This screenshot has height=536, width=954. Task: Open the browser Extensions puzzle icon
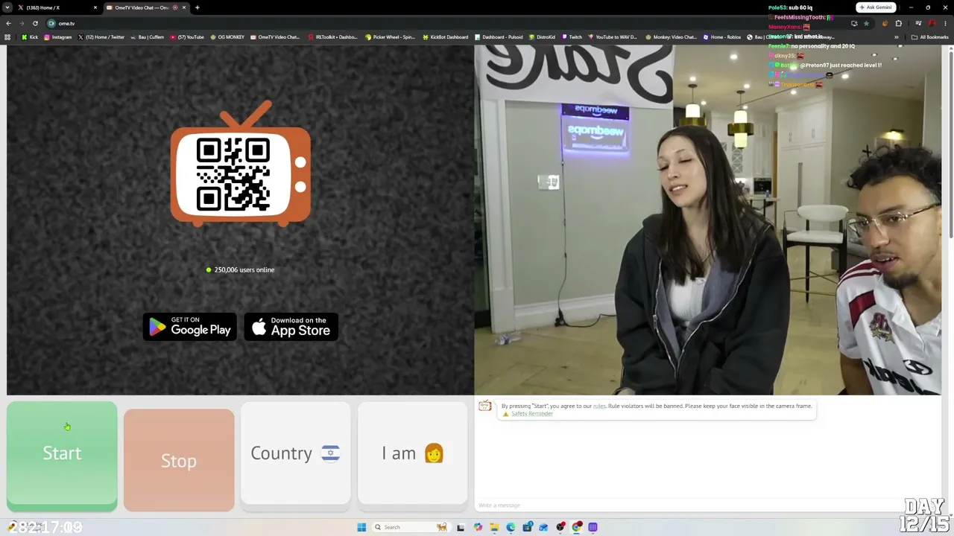pyautogui.click(x=899, y=23)
